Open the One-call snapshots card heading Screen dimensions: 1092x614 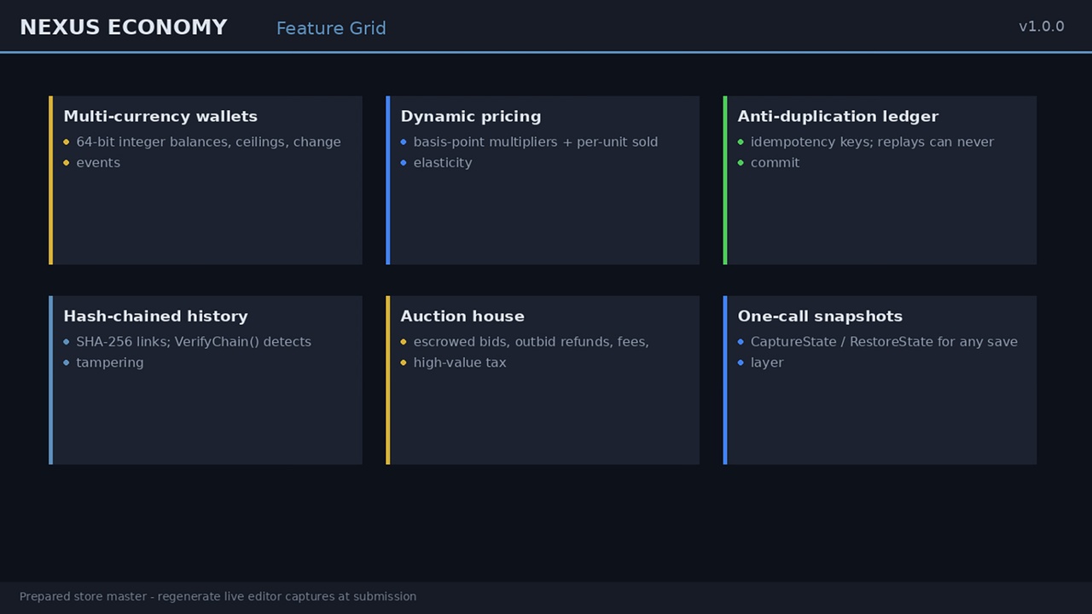coord(820,316)
